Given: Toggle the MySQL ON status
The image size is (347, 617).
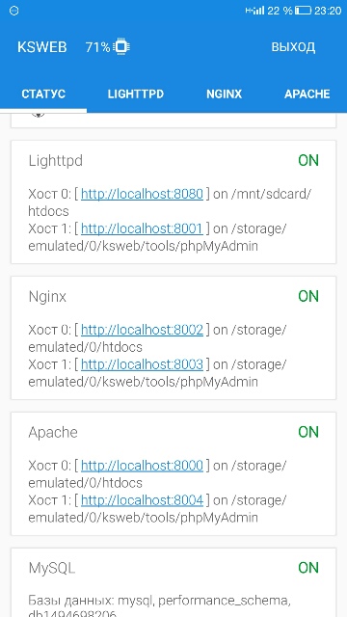Looking at the screenshot, I should [x=308, y=568].
